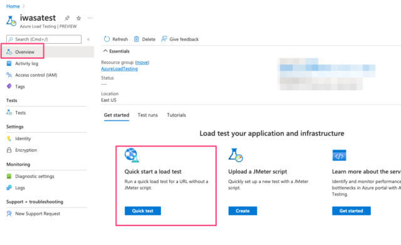Image resolution: width=401 pixels, height=245 pixels.
Task: Click the Identity key icon
Action: (x=9, y=138)
